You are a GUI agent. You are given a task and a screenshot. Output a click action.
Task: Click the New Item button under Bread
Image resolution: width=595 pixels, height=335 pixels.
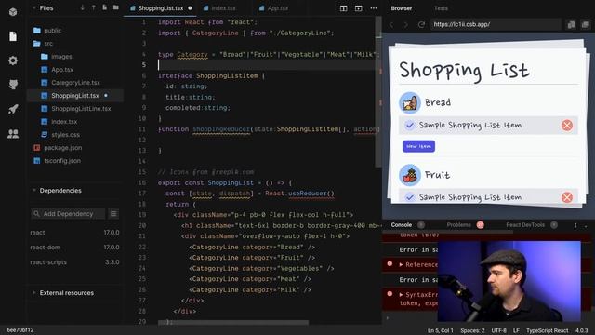pos(418,146)
